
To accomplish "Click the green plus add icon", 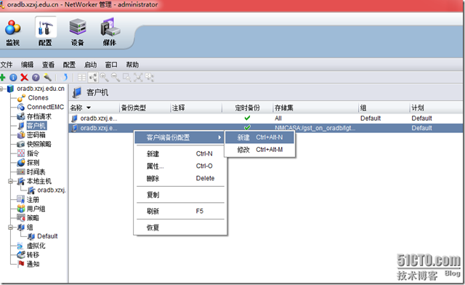I will point(3,78).
